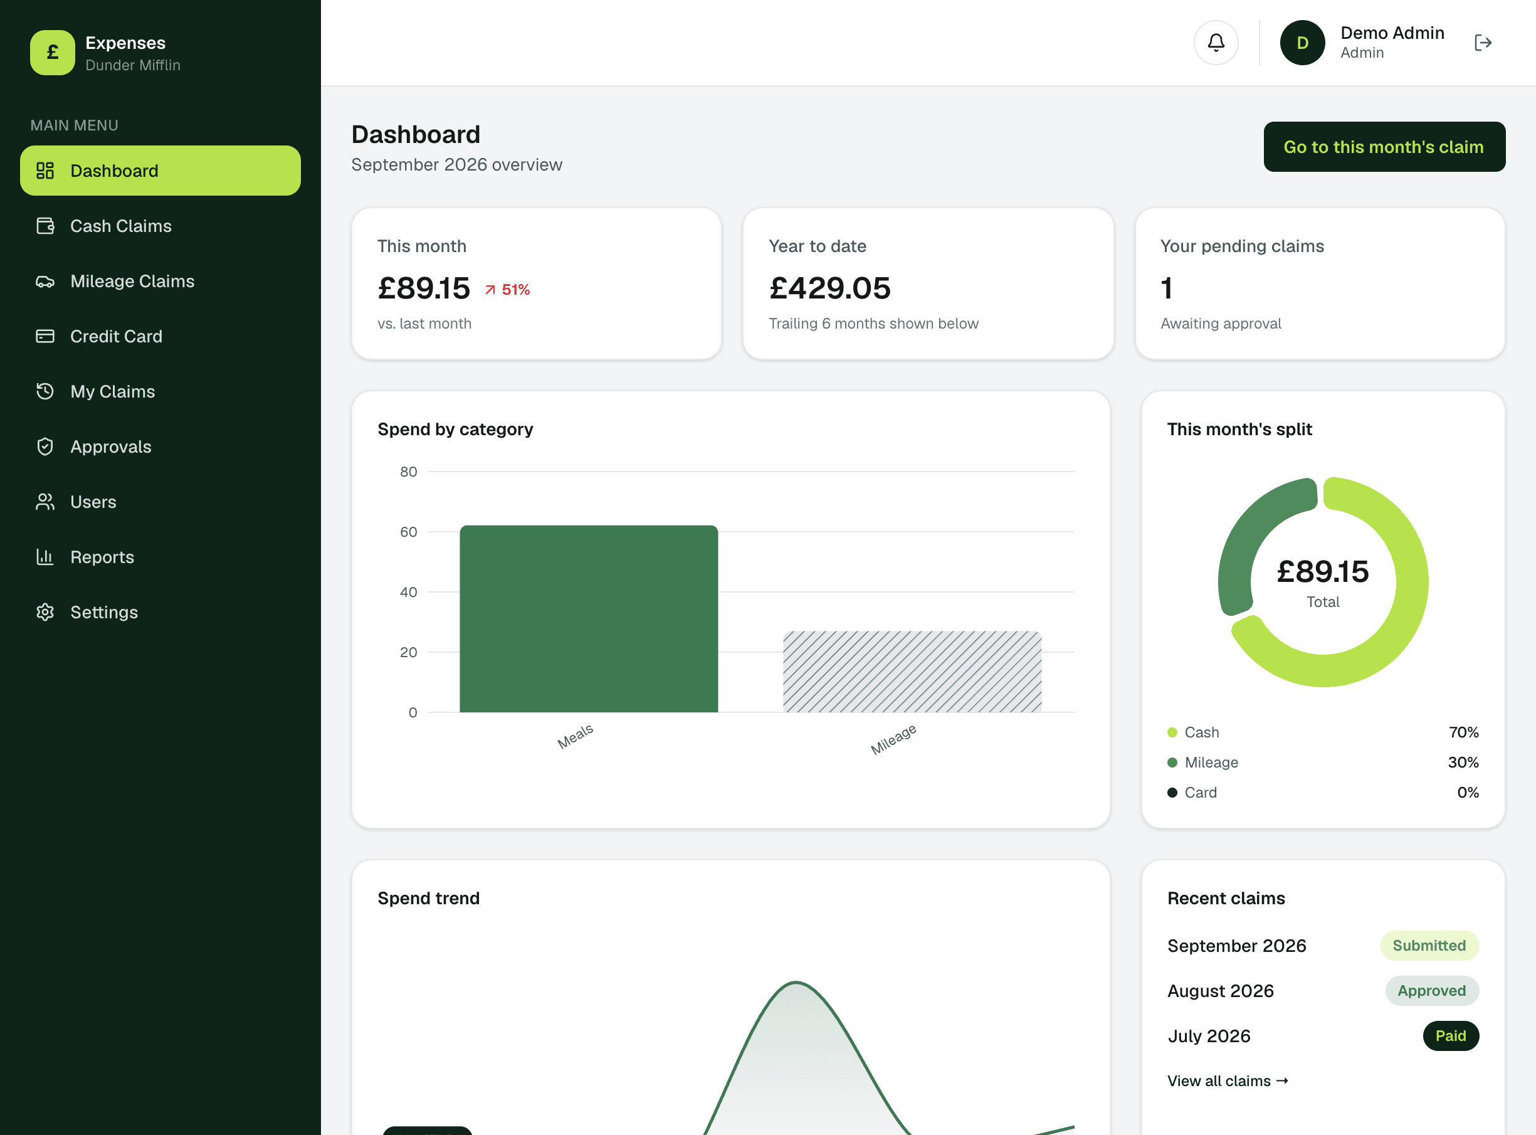Click the Cash legend color dot
This screenshot has height=1135, width=1536.
pos(1172,732)
